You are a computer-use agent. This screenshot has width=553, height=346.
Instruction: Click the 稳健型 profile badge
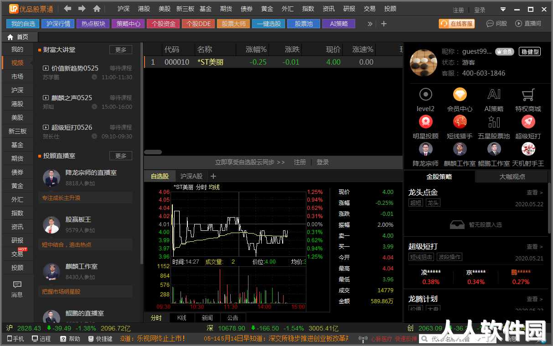530,51
